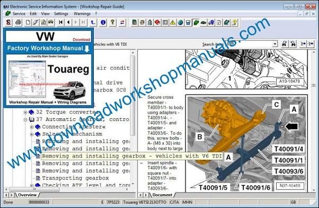Click the blue floppy disk icon
Viewport: 319px width, 208px height.
point(188,22)
